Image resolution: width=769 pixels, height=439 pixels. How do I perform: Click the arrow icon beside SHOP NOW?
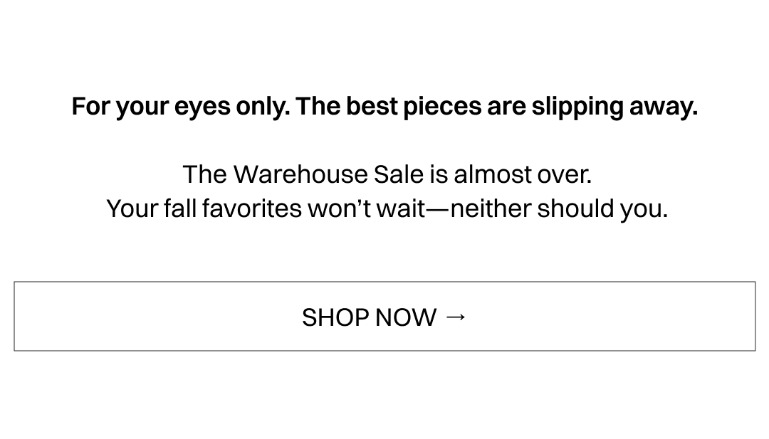point(456,317)
